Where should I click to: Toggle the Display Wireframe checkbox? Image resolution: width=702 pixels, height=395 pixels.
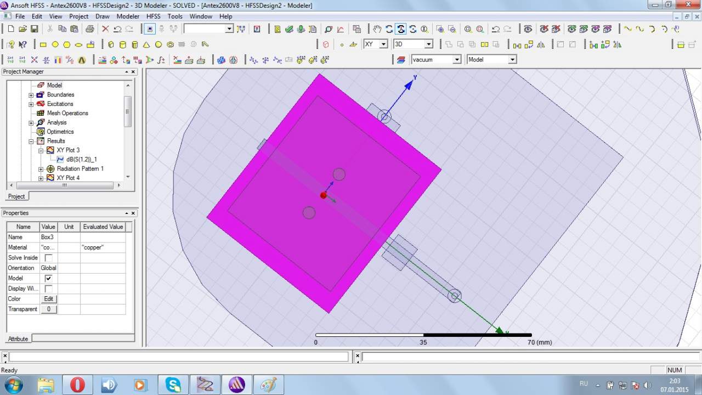tap(48, 289)
